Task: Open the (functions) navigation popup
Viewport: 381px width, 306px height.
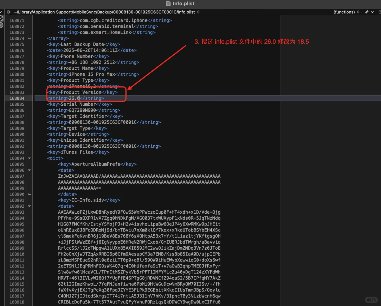Action: (x=346, y=12)
